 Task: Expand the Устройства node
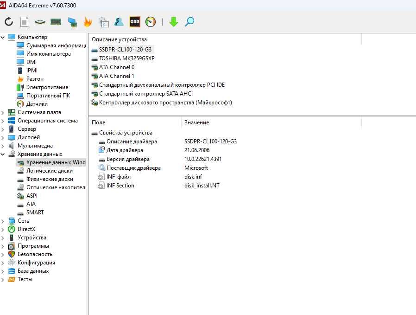click(x=3, y=238)
